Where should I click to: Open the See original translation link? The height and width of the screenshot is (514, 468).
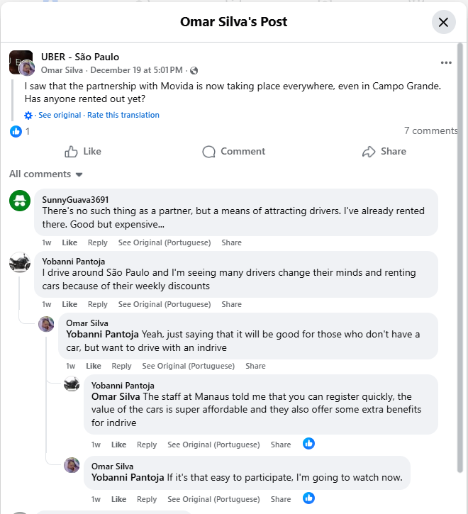click(x=60, y=115)
